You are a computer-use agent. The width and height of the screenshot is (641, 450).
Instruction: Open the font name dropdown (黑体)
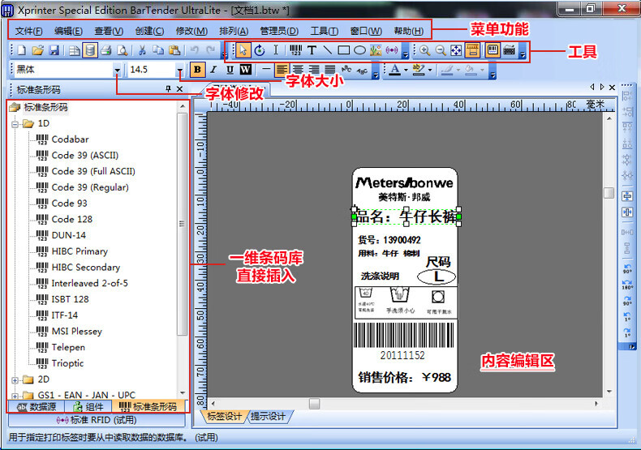click(x=118, y=71)
